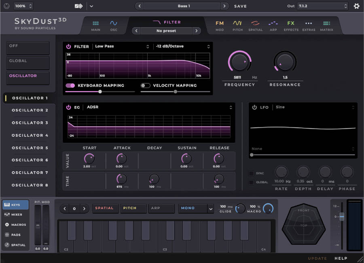
Task: Switch to the MAIN tab
Action: (x=95, y=25)
